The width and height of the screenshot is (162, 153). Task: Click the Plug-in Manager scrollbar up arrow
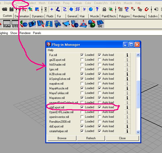(x=138, y=55)
